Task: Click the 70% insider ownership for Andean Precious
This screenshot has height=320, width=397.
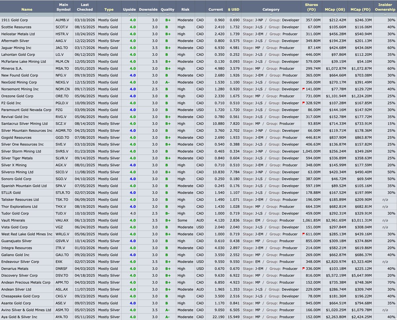Action: 391,282
